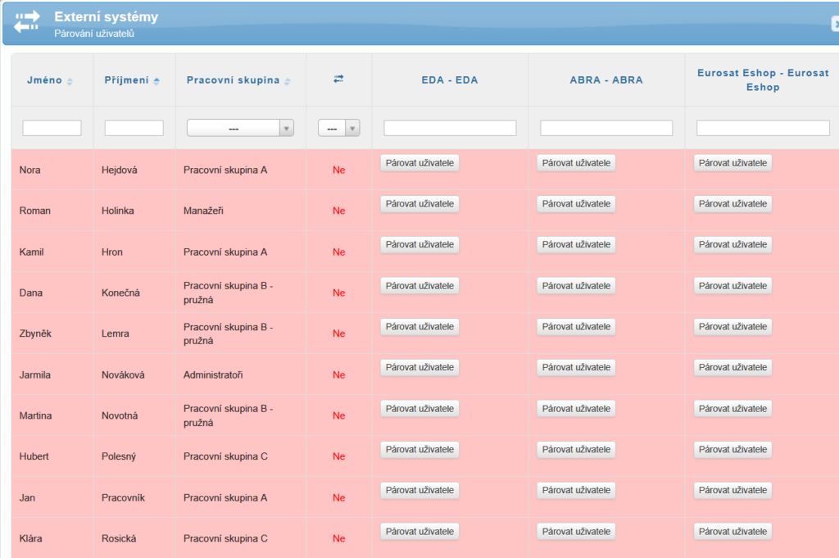Pair Dana Konečná in ABRA column
Screen dimensions: 839x558
576,286
